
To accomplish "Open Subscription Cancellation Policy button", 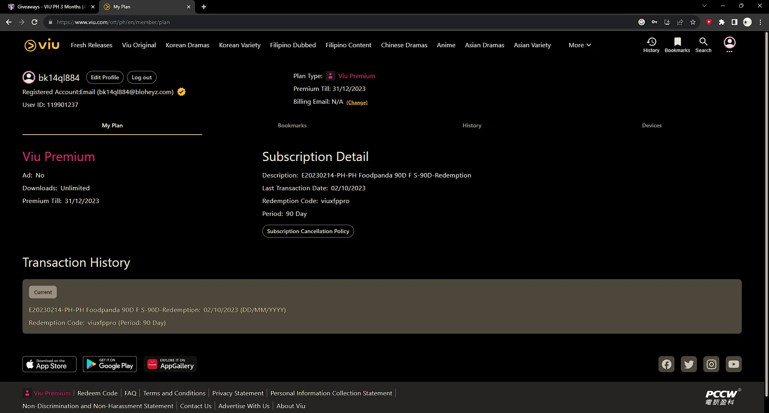I will [x=308, y=231].
